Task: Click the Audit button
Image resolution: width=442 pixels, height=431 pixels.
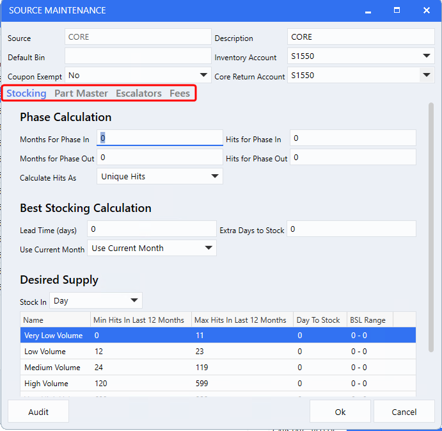Action: tap(38, 412)
